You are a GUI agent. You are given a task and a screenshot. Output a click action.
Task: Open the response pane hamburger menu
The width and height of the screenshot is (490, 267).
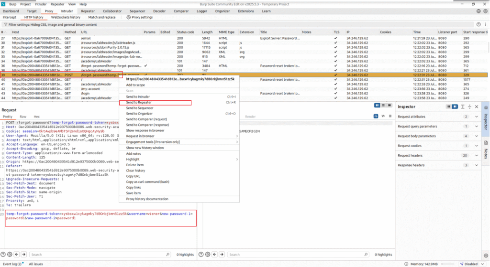tap(390, 116)
